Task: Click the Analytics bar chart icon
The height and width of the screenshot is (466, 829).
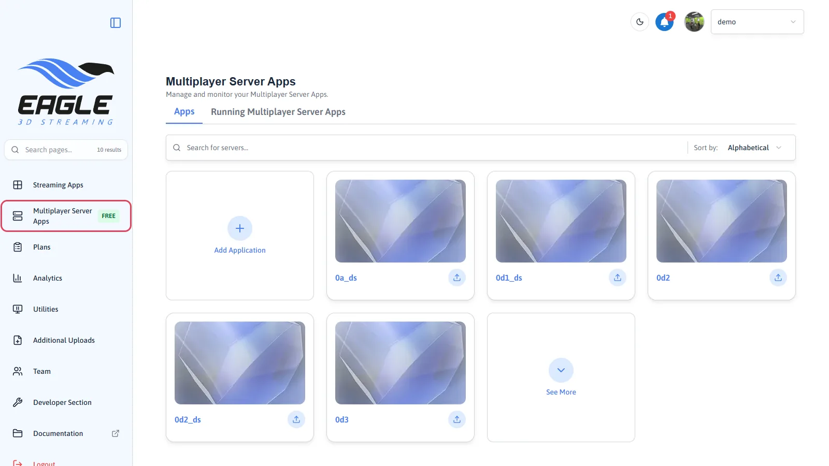Action: (x=18, y=278)
